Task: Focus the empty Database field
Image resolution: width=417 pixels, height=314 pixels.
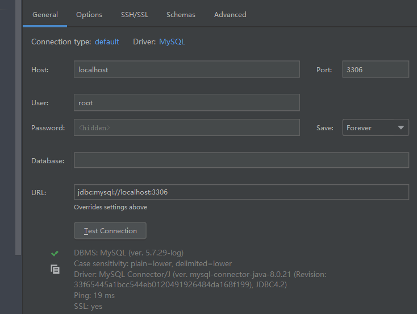Action: point(241,160)
